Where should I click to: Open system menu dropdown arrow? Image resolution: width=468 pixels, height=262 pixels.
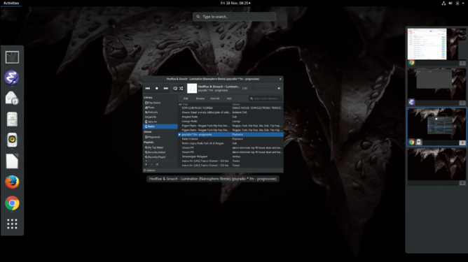point(463,3)
